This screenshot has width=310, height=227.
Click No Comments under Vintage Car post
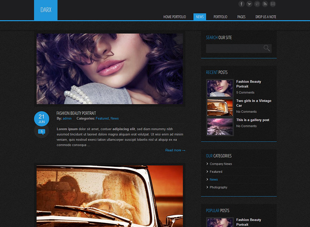point(246,112)
